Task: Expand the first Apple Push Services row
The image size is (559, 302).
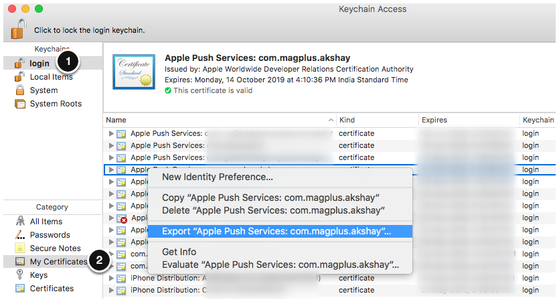Action: pyautogui.click(x=111, y=133)
